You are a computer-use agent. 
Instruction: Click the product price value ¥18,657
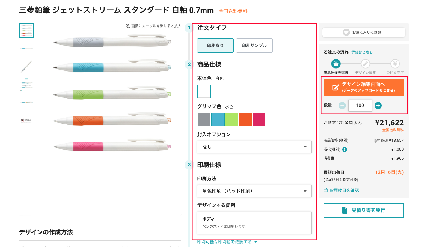(396, 140)
